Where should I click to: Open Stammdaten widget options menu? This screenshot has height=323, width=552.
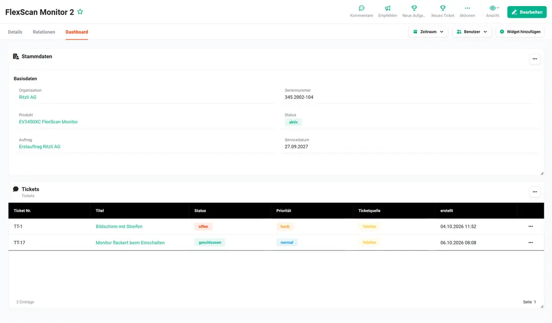[x=535, y=59]
